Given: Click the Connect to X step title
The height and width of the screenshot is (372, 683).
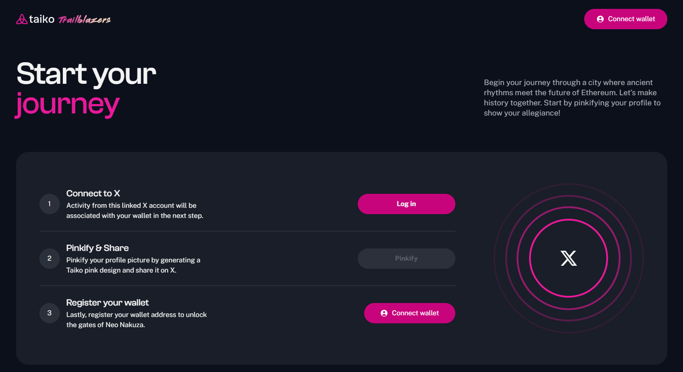Looking at the screenshot, I should (93, 193).
